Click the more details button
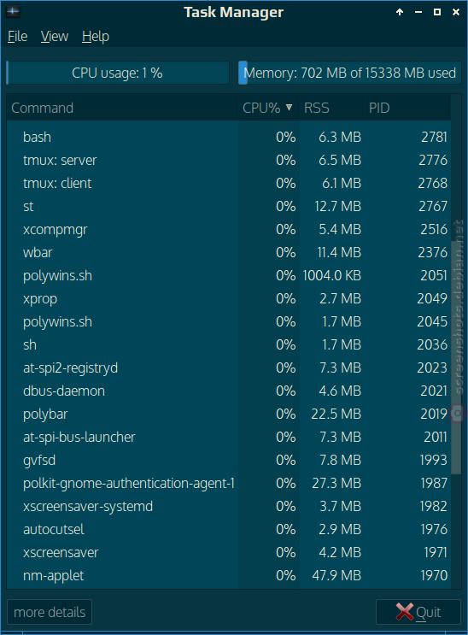Image resolution: width=468 pixels, height=635 pixels. [50, 612]
